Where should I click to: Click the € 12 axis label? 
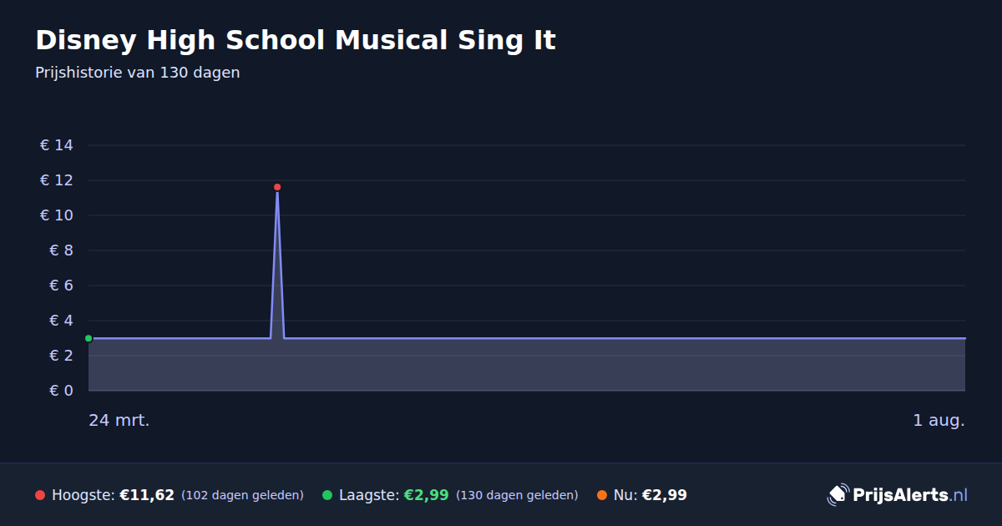click(x=57, y=180)
